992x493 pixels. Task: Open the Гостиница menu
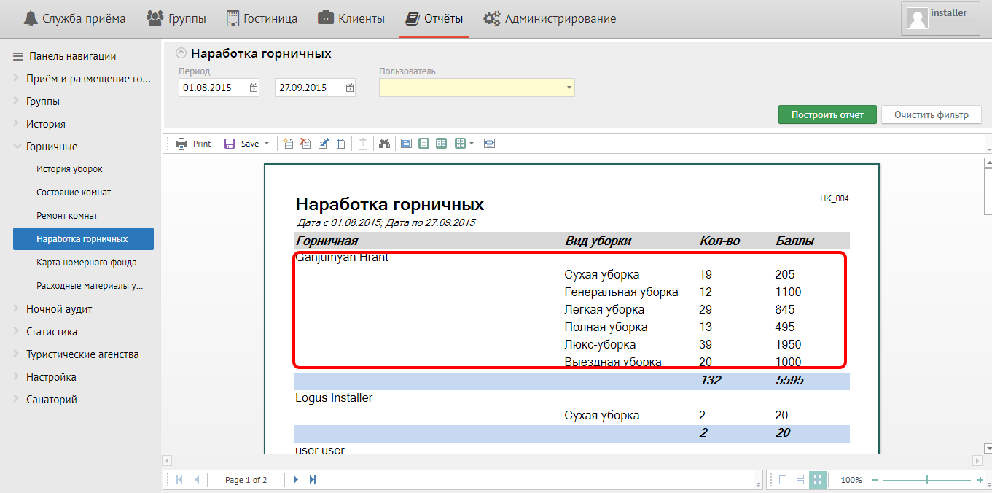(262, 18)
